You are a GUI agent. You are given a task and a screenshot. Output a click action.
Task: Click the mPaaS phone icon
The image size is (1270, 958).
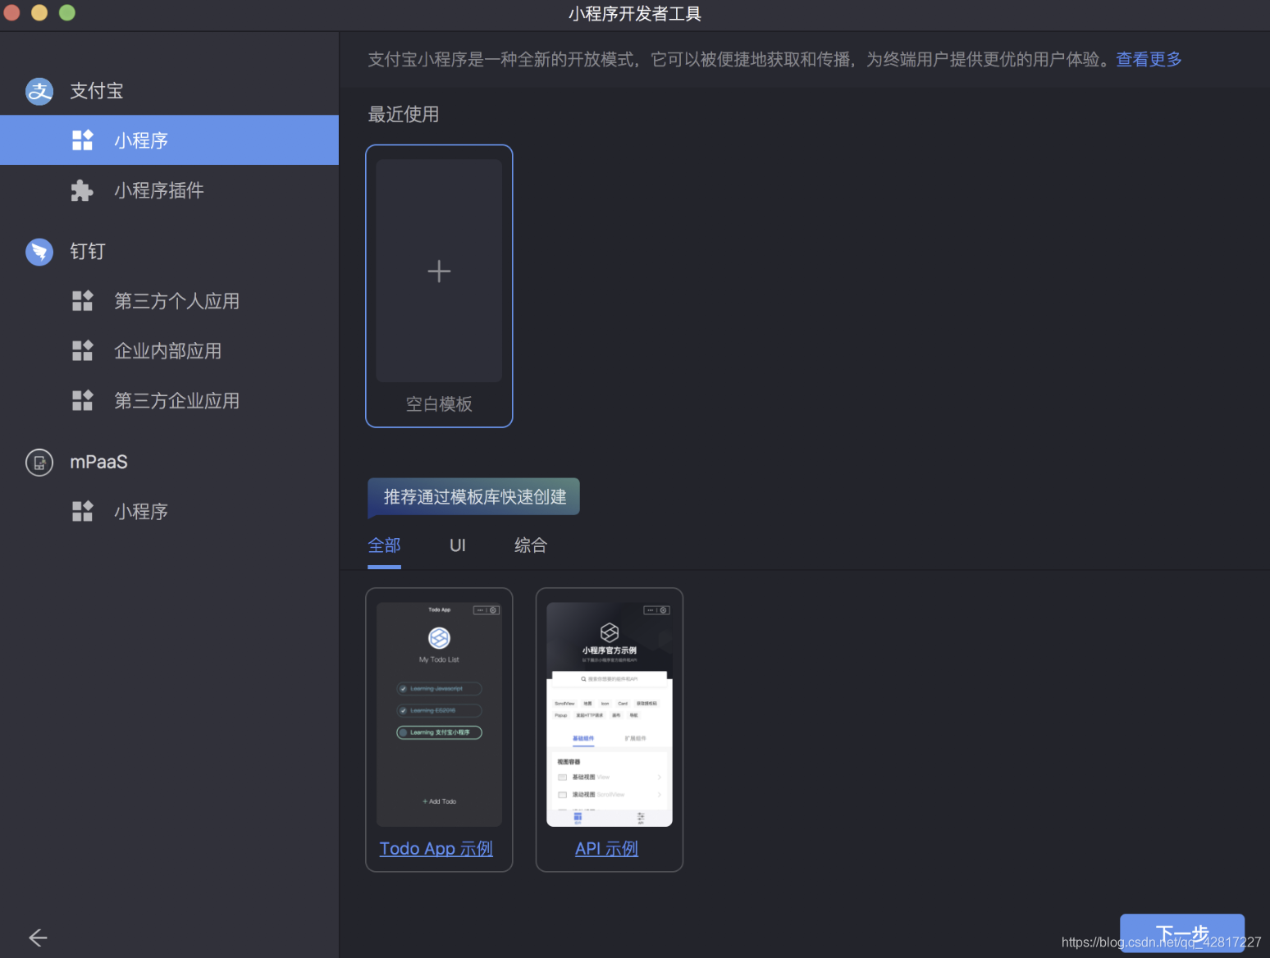[39, 462]
